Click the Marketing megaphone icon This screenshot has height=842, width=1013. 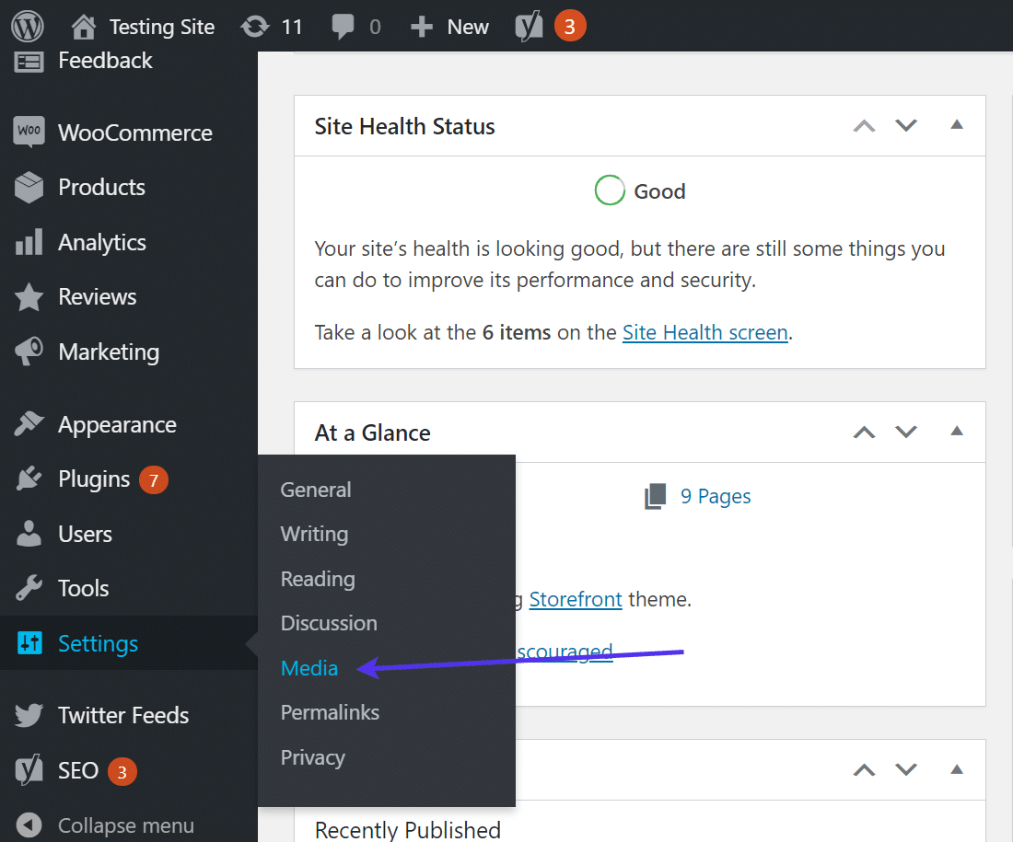tap(29, 352)
